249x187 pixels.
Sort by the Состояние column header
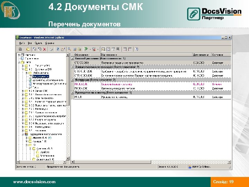pos(221,55)
